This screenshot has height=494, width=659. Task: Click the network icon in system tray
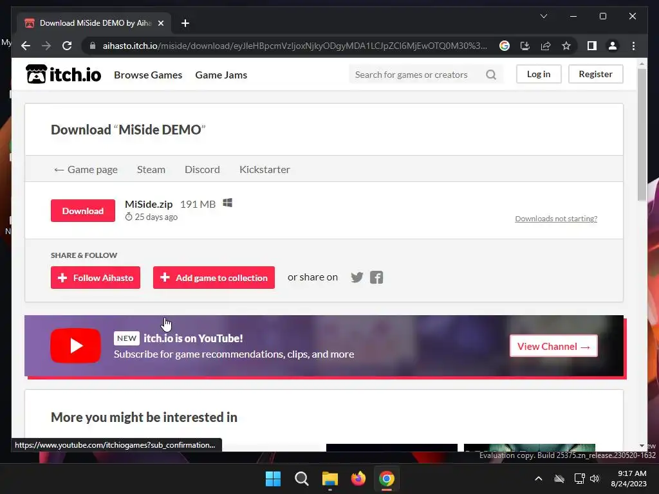click(580, 479)
